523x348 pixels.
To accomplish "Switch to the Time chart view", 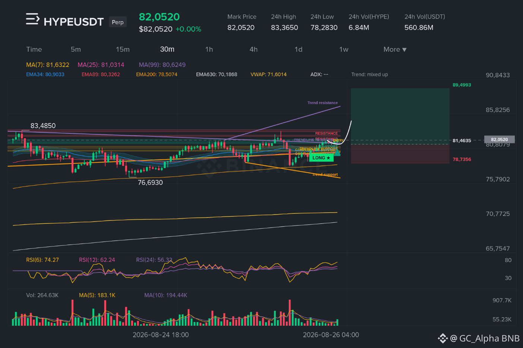I will click(x=34, y=49).
